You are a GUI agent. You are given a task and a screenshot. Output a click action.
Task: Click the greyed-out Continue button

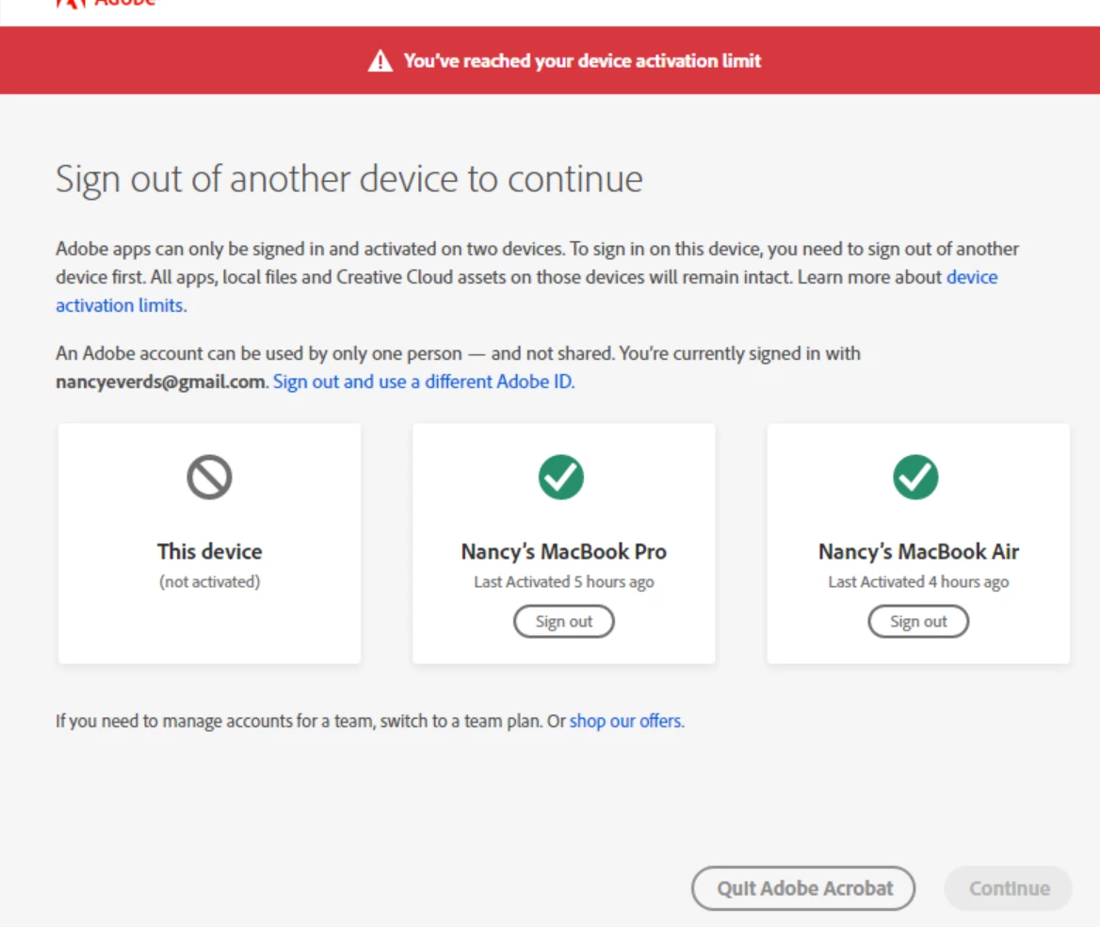1009,888
